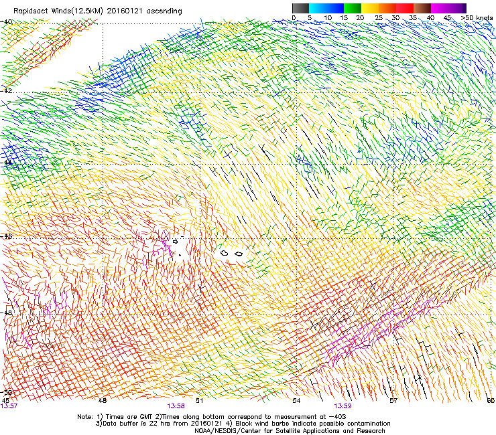Click the '-46' latitude label

(x=7, y=236)
